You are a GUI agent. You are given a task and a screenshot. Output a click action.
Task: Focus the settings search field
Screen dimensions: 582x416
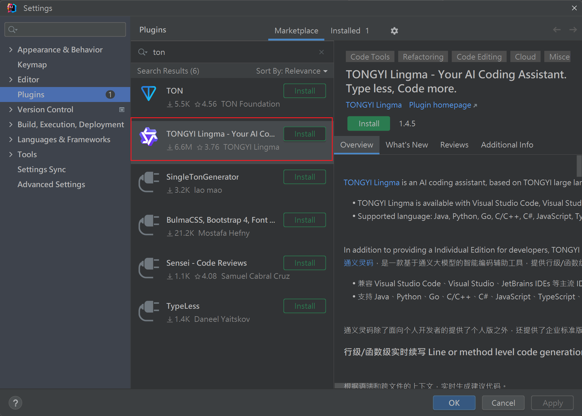65,29
